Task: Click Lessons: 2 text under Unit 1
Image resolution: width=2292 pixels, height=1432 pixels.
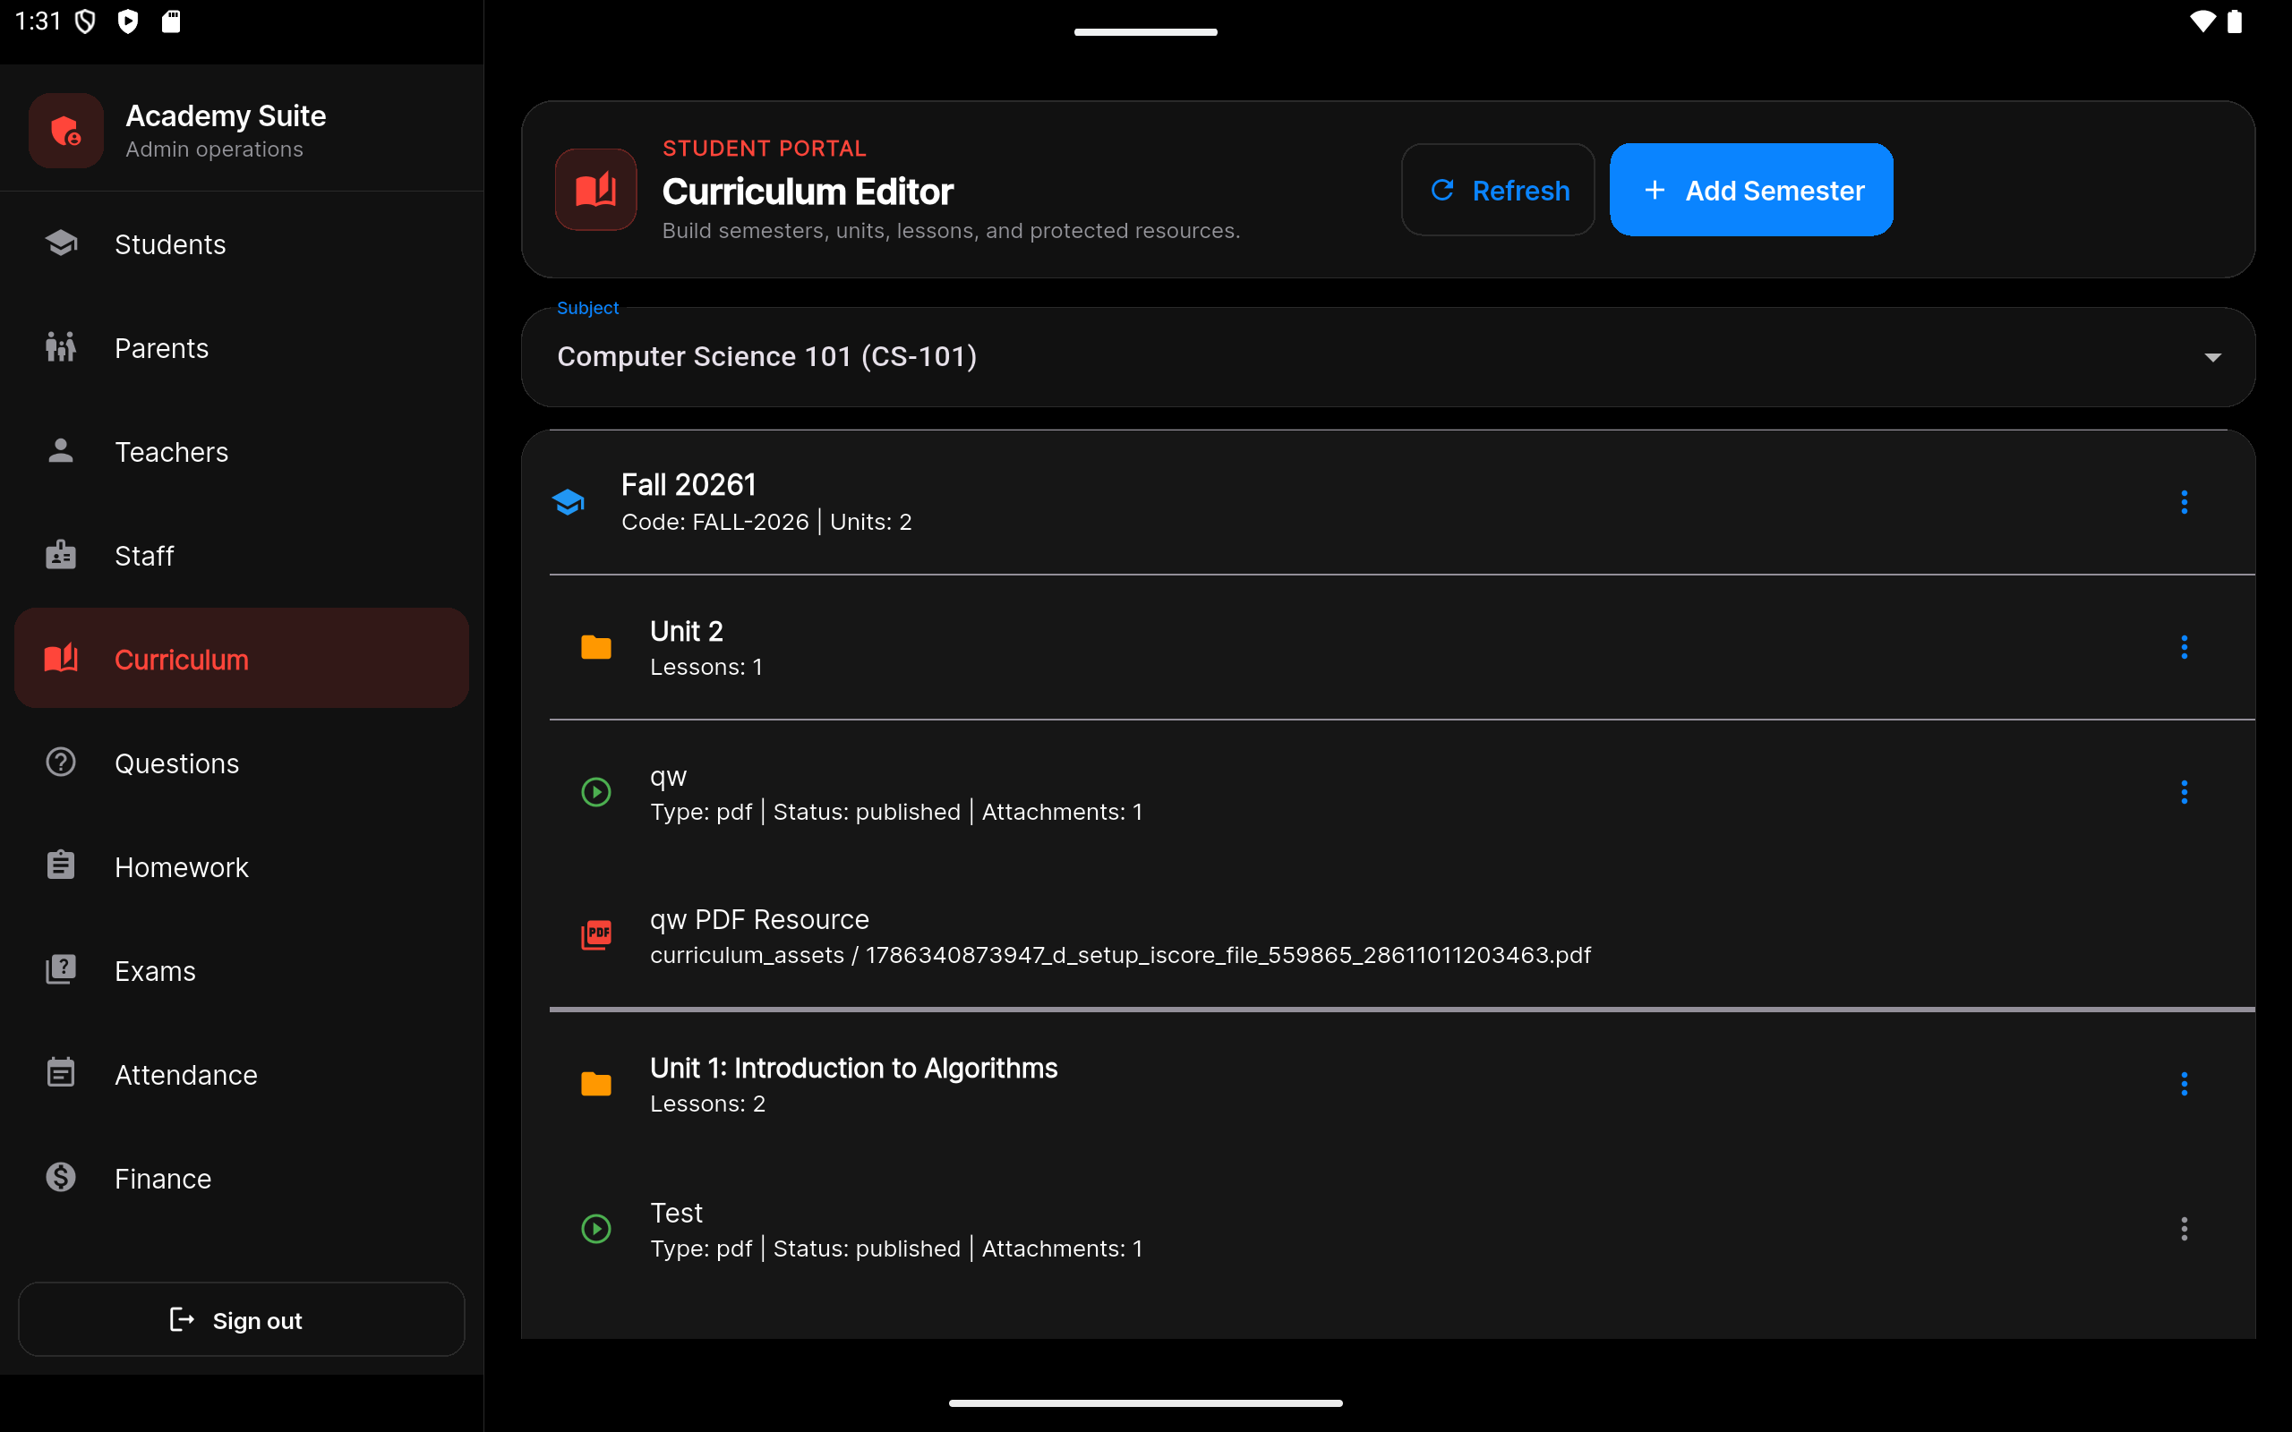Action: coord(707,1104)
